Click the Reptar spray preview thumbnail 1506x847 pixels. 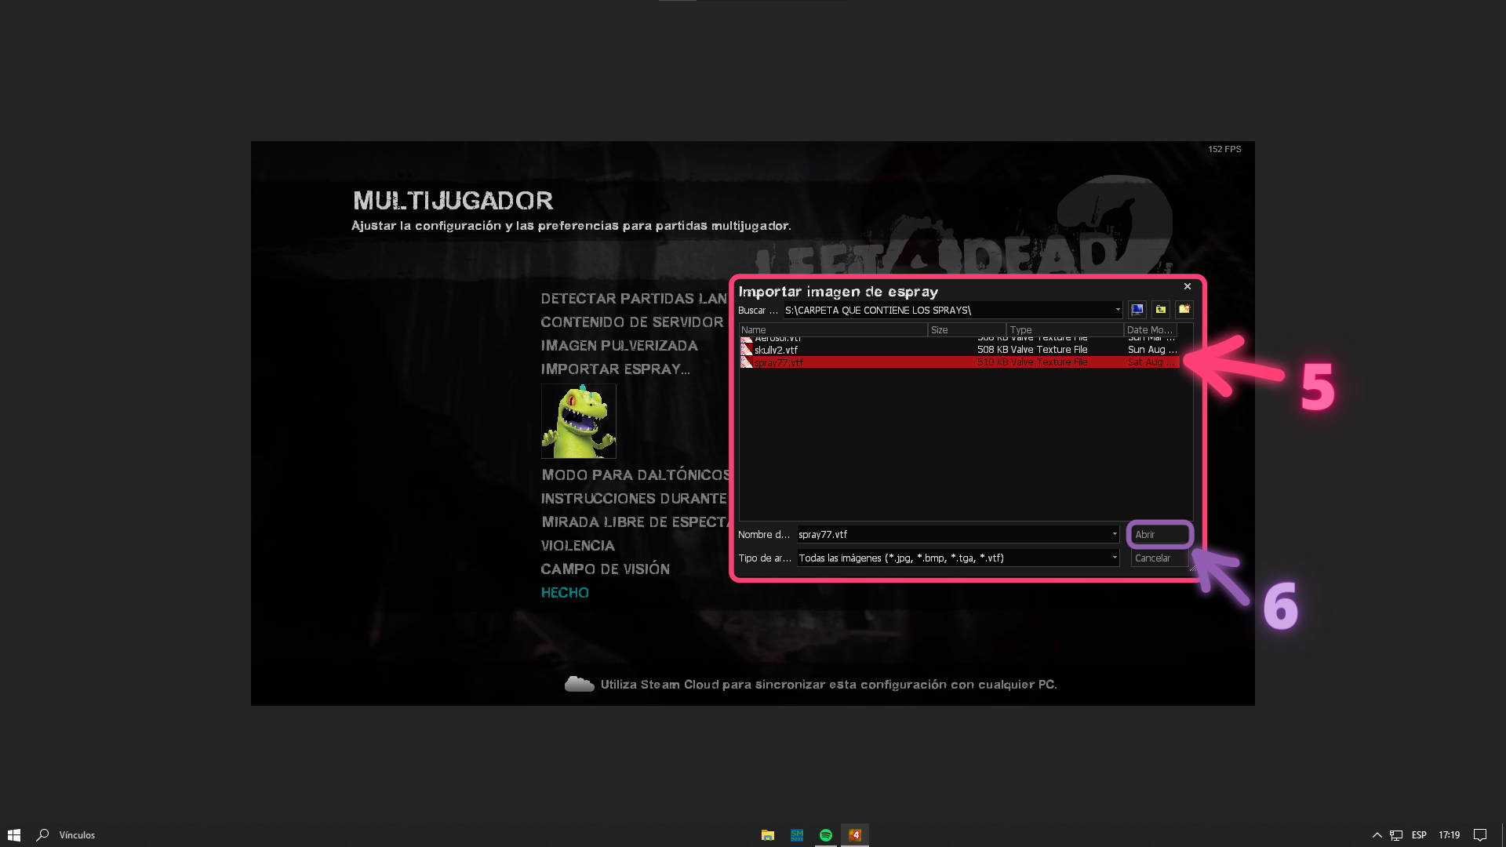pyautogui.click(x=579, y=421)
